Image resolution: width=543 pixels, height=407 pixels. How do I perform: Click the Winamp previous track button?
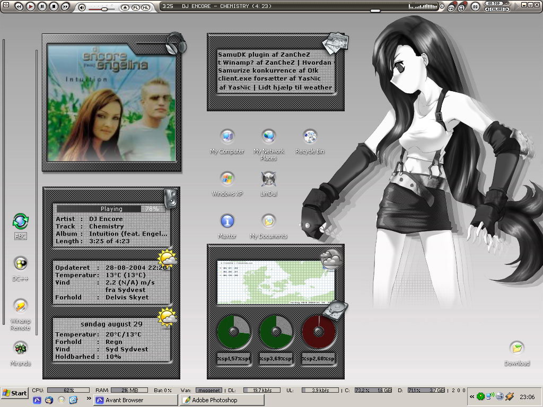tap(19, 6)
